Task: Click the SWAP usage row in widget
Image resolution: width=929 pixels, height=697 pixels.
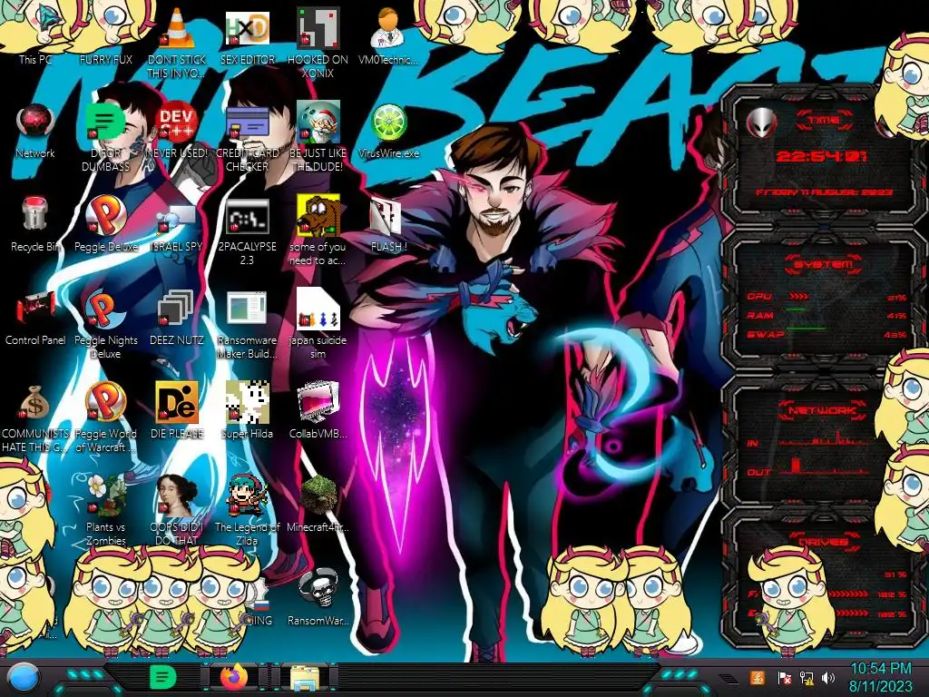Action: tap(826, 334)
